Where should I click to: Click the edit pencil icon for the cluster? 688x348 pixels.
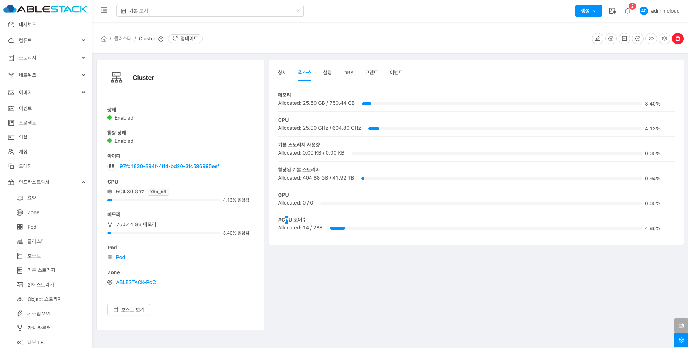coord(598,39)
